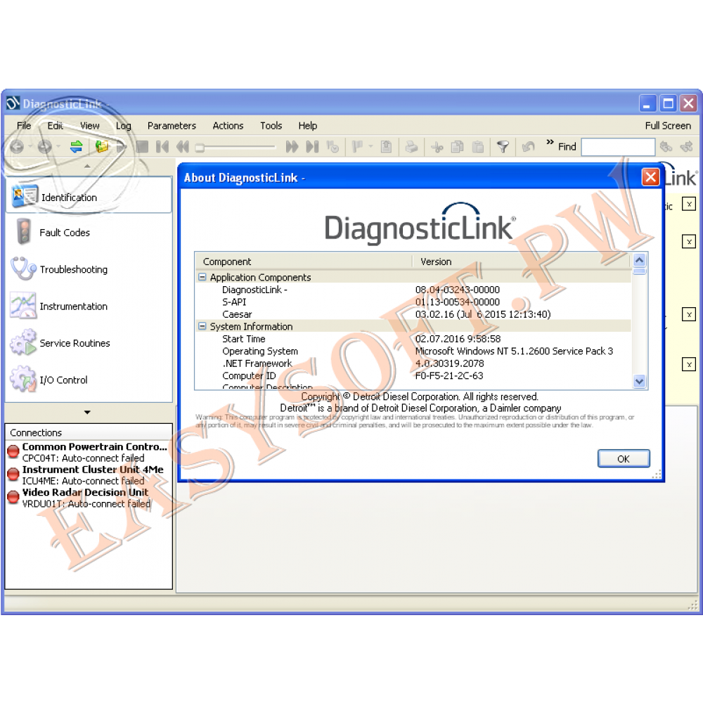Click the funnel filter icon
This screenshot has height=703, width=703.
503,147
